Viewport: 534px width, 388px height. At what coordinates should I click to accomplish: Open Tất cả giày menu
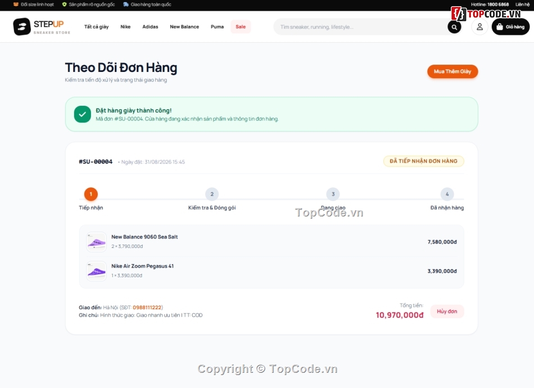click(x=96, y=26)
